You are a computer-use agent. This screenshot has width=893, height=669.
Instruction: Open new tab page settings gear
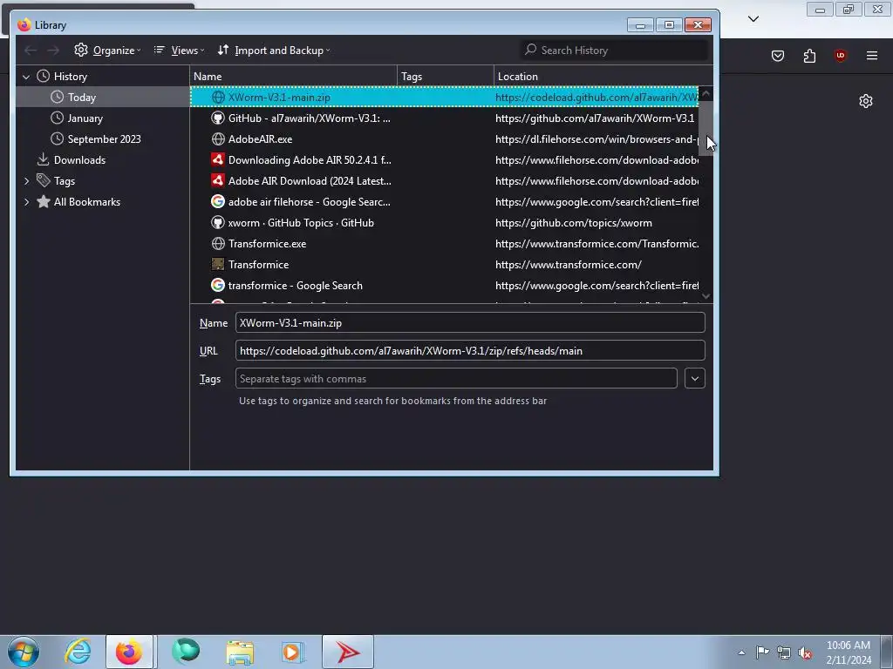pos(866,101)
